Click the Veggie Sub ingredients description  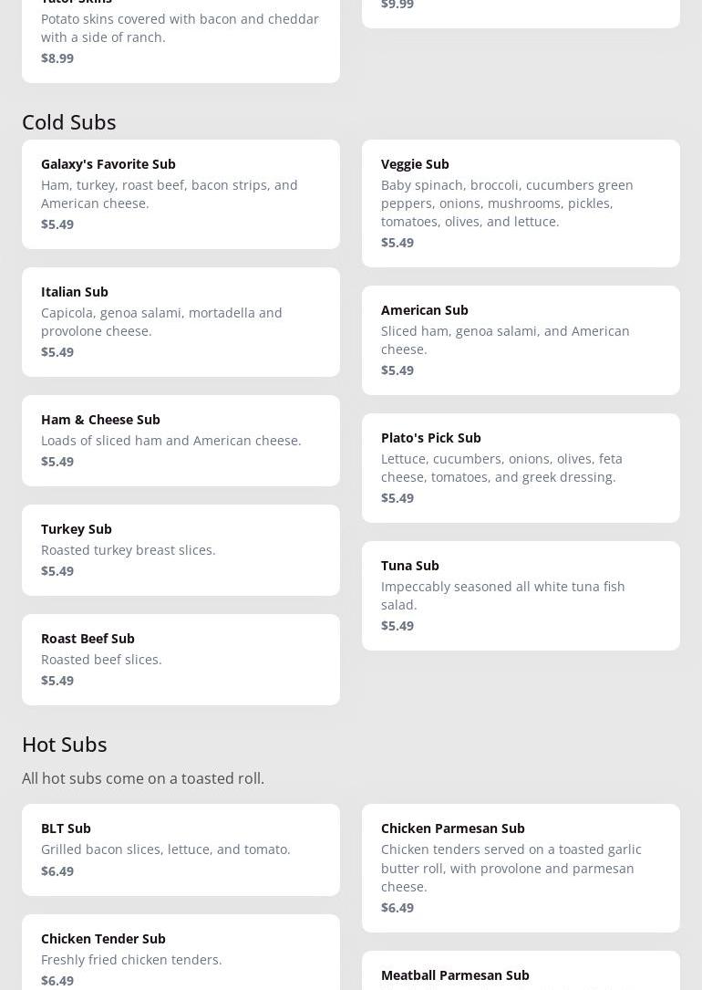click(x=507, y=203)
